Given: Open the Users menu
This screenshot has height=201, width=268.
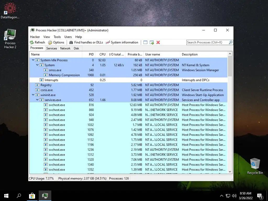Looking at the screenshot, I should (x=68, y=37).
